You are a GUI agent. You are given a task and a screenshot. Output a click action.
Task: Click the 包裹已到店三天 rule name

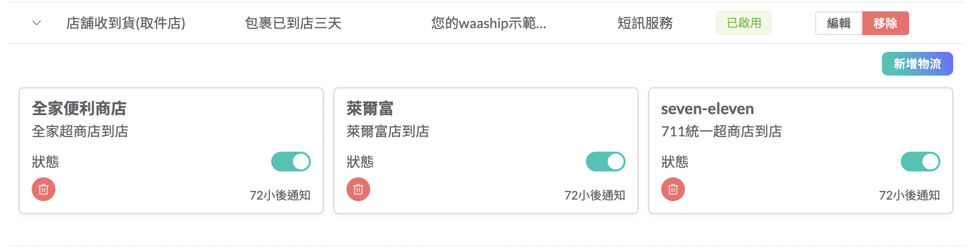pyautogui.click(x=293, y=23)
